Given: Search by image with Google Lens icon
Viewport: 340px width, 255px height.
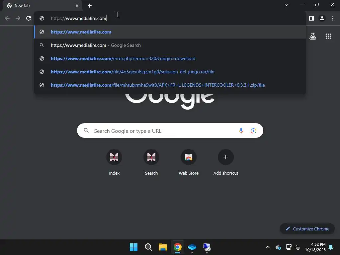Looking at the screenshot, I should [253, 131].
